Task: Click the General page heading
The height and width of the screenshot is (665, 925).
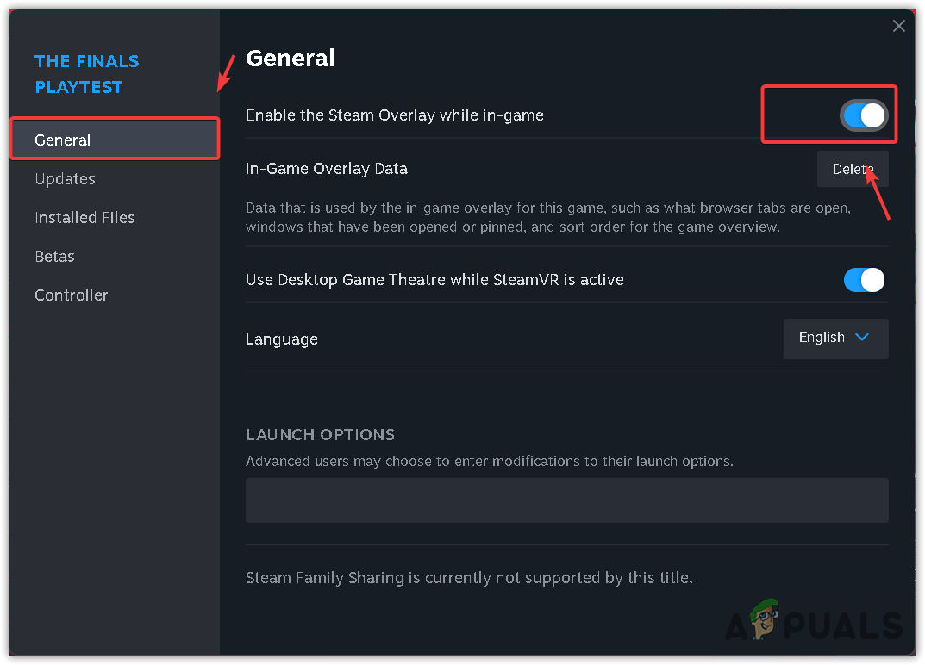Action: [x=291, y=59]
